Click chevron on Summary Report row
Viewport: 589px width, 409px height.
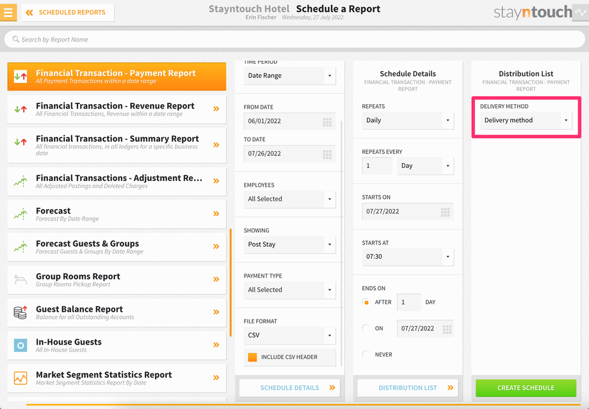click(216, 144)
